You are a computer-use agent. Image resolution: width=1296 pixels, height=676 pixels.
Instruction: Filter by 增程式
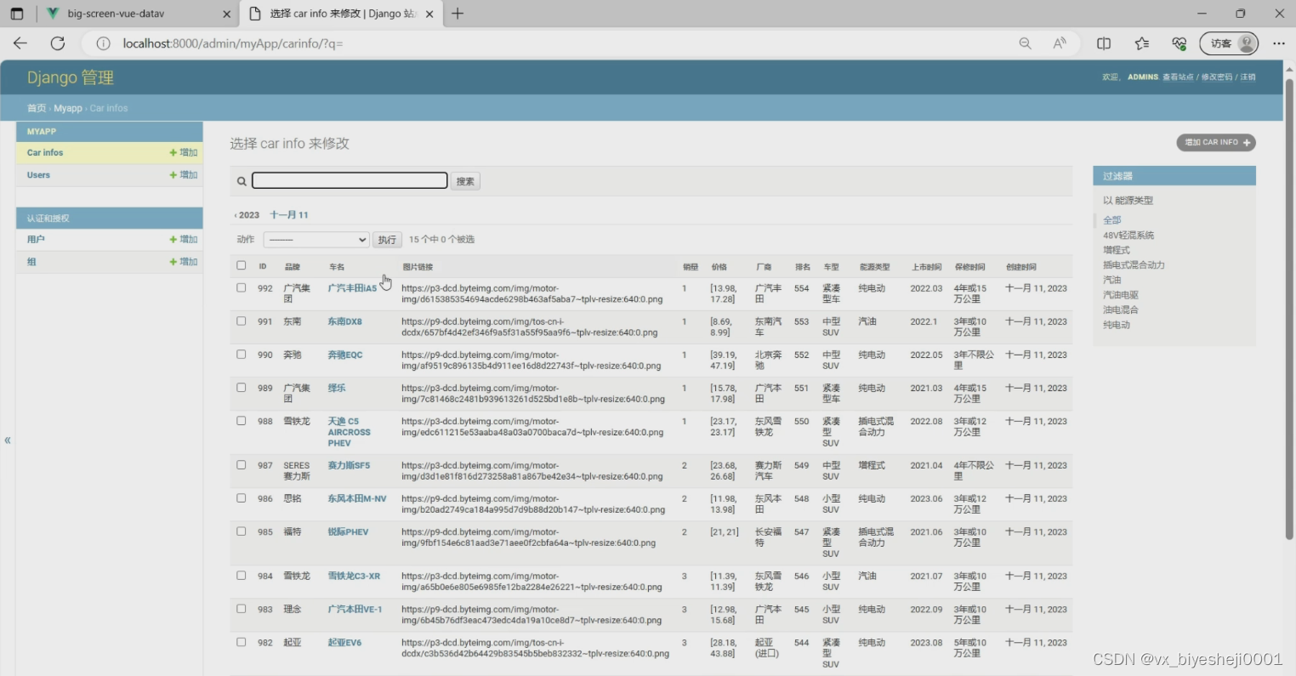pos(1117,250)
